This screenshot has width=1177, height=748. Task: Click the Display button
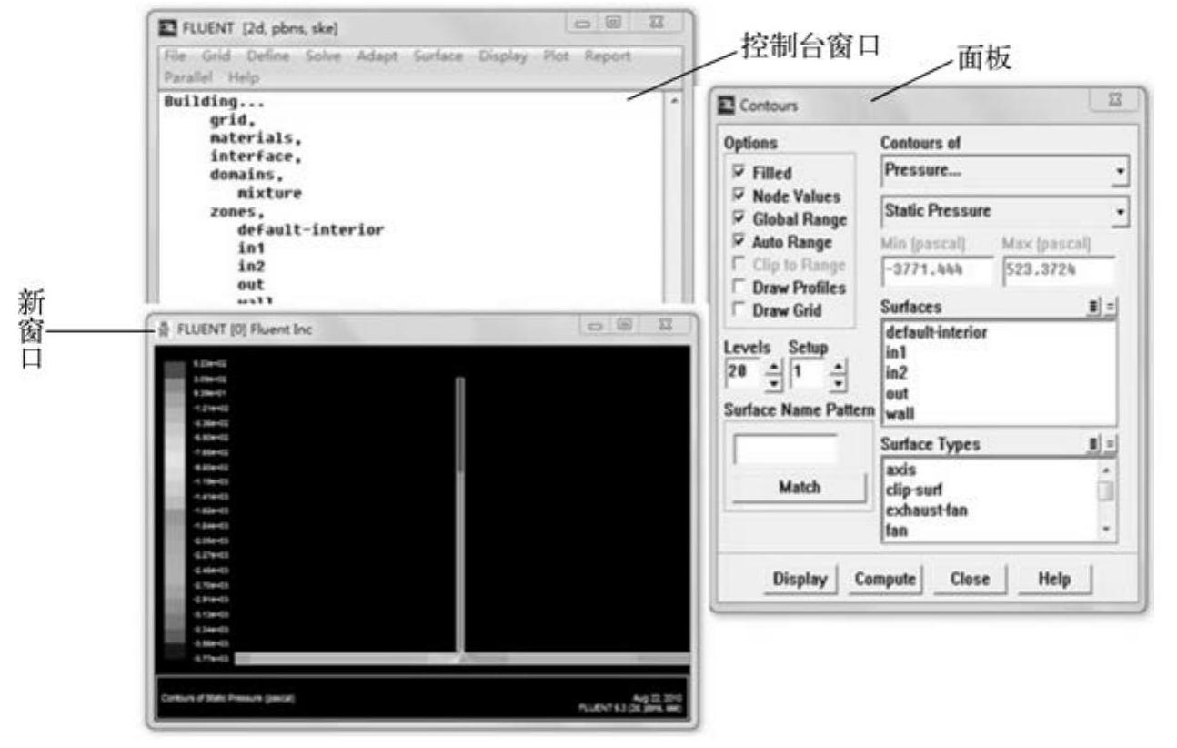click(x=800, y=580)
